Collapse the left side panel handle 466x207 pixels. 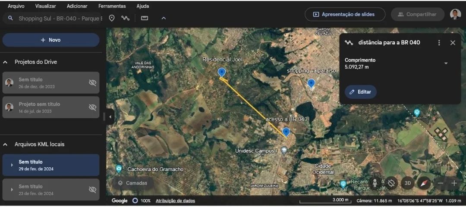click(x=110, y=117)
